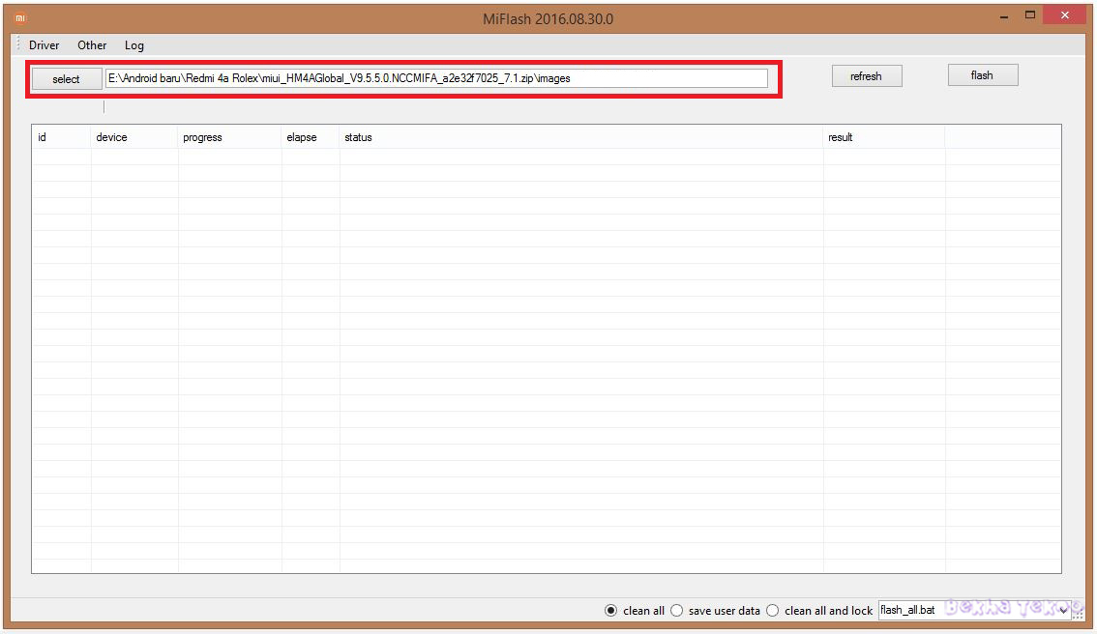Click the result column header
The height and width of the screenshot is (634, 1097).
point(884,137)
